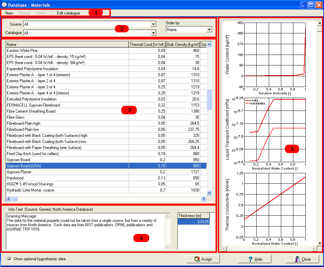Select Exterior Plaster A layer 4 of 4
The image size is (324, 267).
tap(106, 93)
